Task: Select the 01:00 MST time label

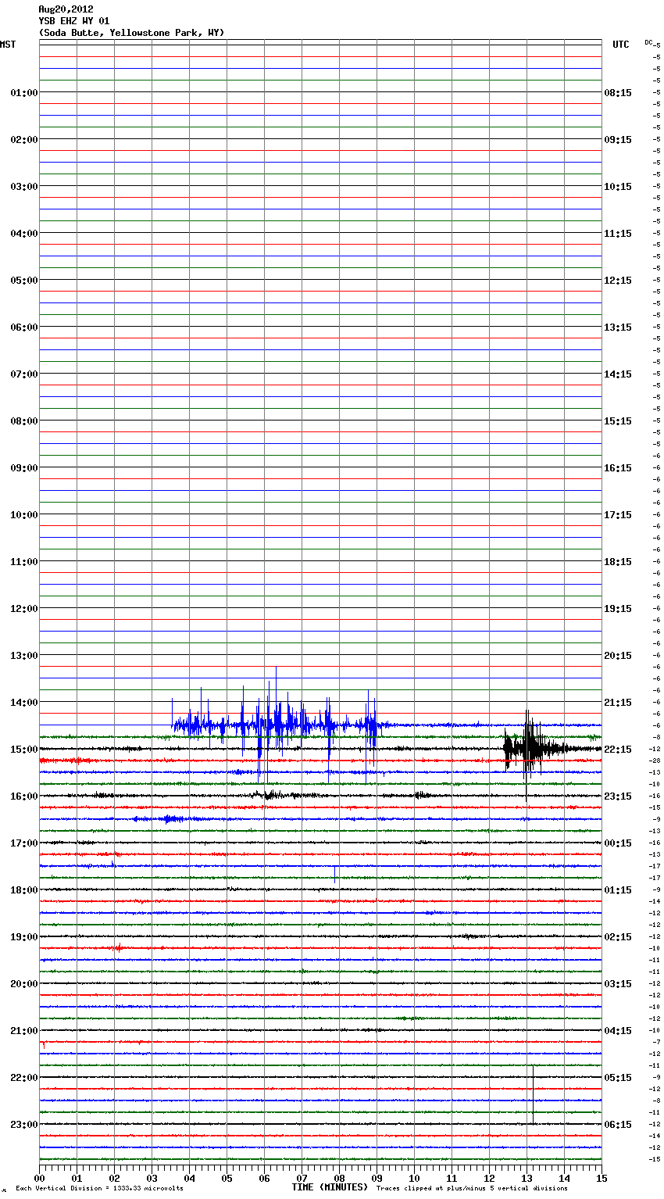Action: (x=24, y=93)
